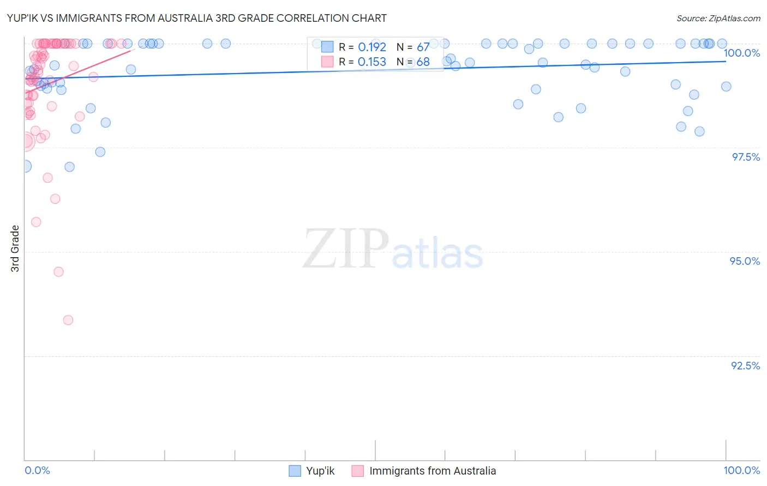Click the 100.0% x-axis label
This screenshot has width=767, height=486.
click(741, 471)
